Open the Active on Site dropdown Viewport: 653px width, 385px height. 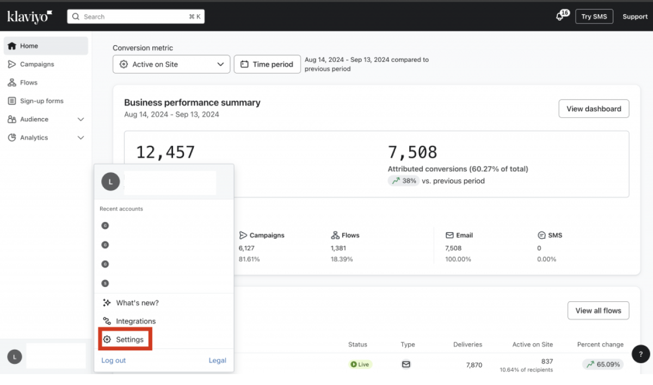(171, 64)
